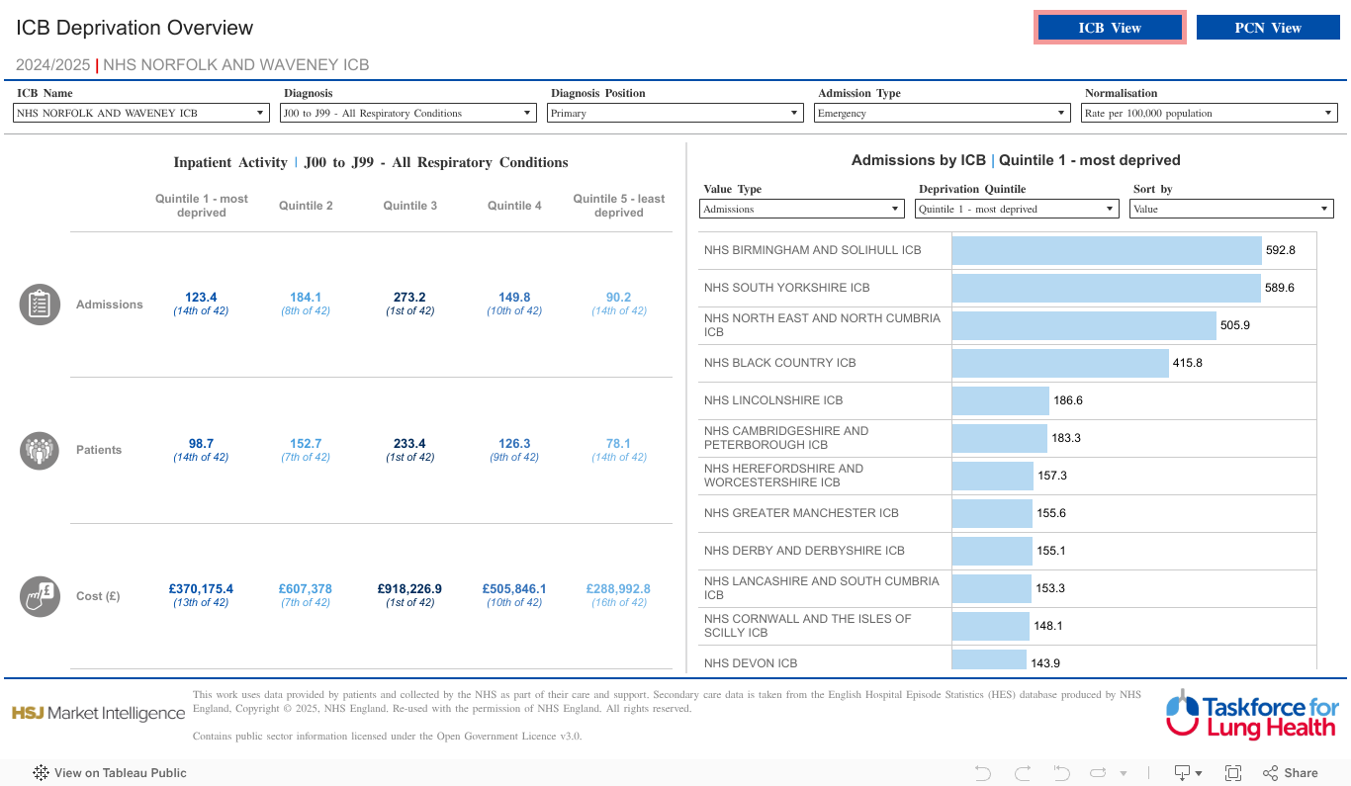Open the ICB Name dropdown
The image size is (1351, 786).
(x=140, y=114)
